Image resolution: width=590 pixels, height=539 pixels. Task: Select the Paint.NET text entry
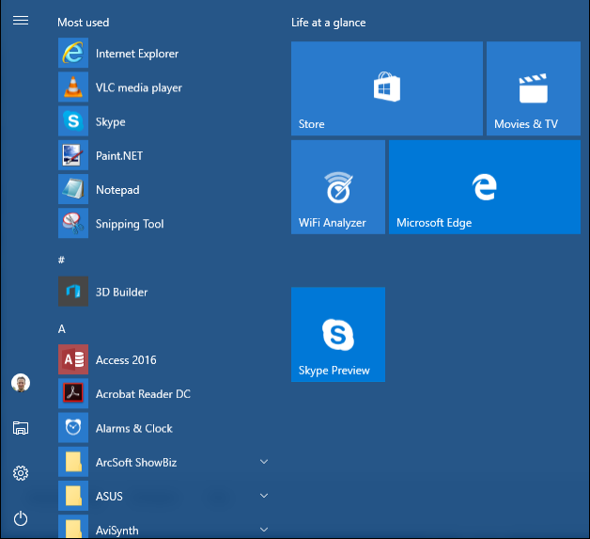pos(119,156)
